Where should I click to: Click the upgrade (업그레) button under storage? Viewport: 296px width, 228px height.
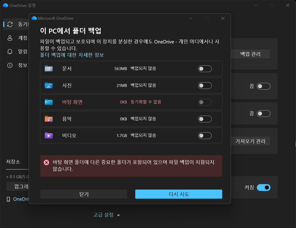18,186
